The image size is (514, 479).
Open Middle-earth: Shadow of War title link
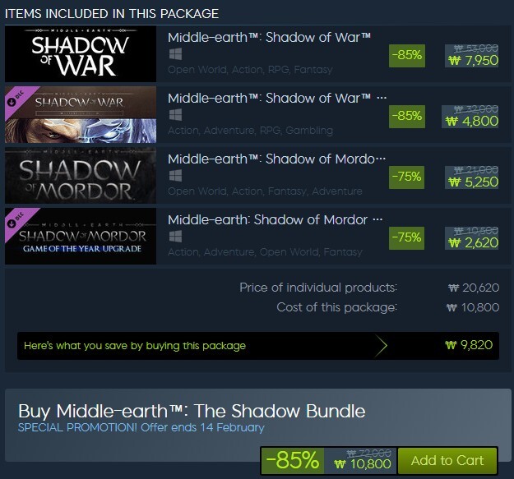(x=269, y=37)
